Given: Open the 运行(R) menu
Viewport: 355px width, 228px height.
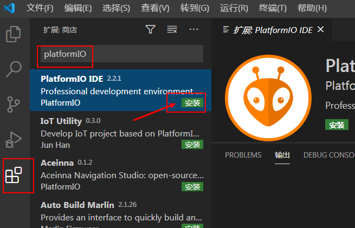Looking at the screenshot, I should (x=234, y=8).
